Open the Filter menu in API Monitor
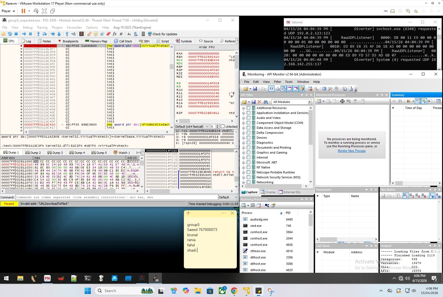This screenshot has width=443, height=297. (277, 82)
